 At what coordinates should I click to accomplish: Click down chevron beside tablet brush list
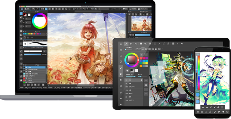tap(146, 94)
